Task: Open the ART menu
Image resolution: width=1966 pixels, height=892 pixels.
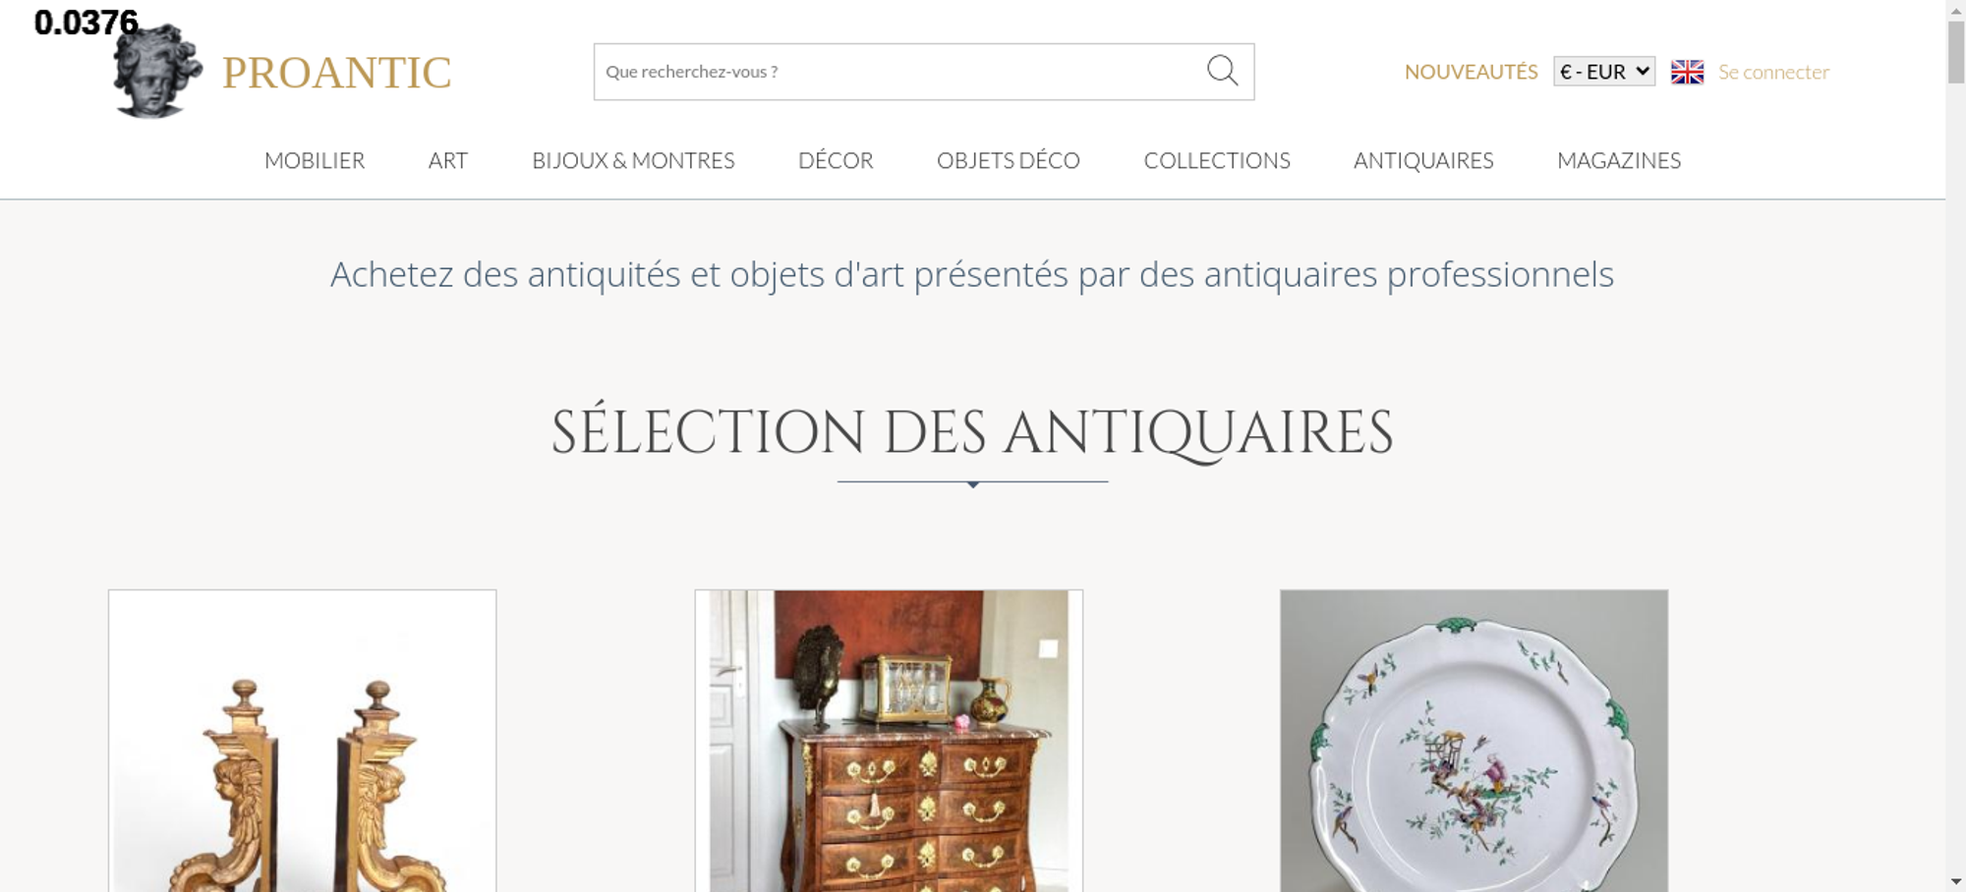Action: click(x=448, y=160)
